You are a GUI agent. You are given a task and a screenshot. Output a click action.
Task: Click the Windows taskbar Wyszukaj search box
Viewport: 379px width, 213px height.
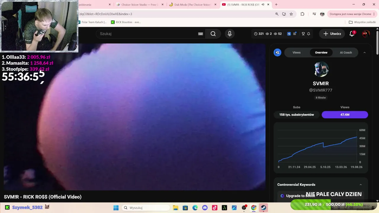click(x=145, y=208)
